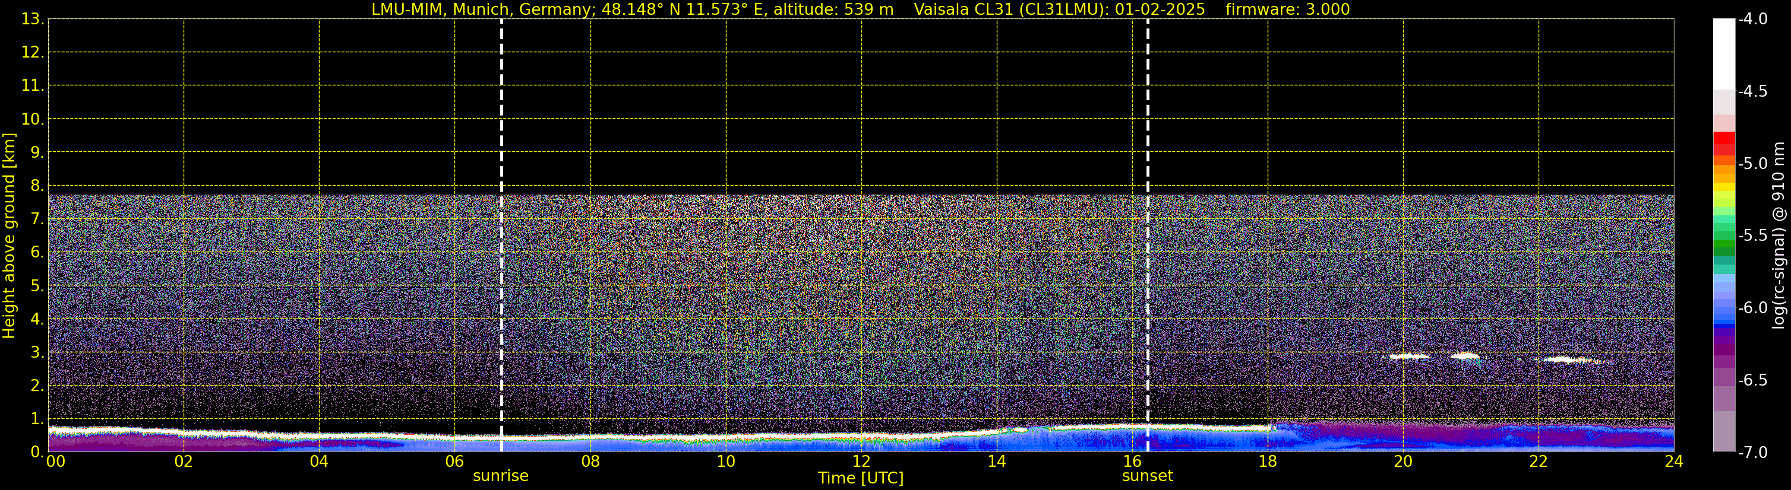The width and height of the screenshot is (1791, 490).
Task: Click the "12" tick on the time axis
Action: point(861,462)
